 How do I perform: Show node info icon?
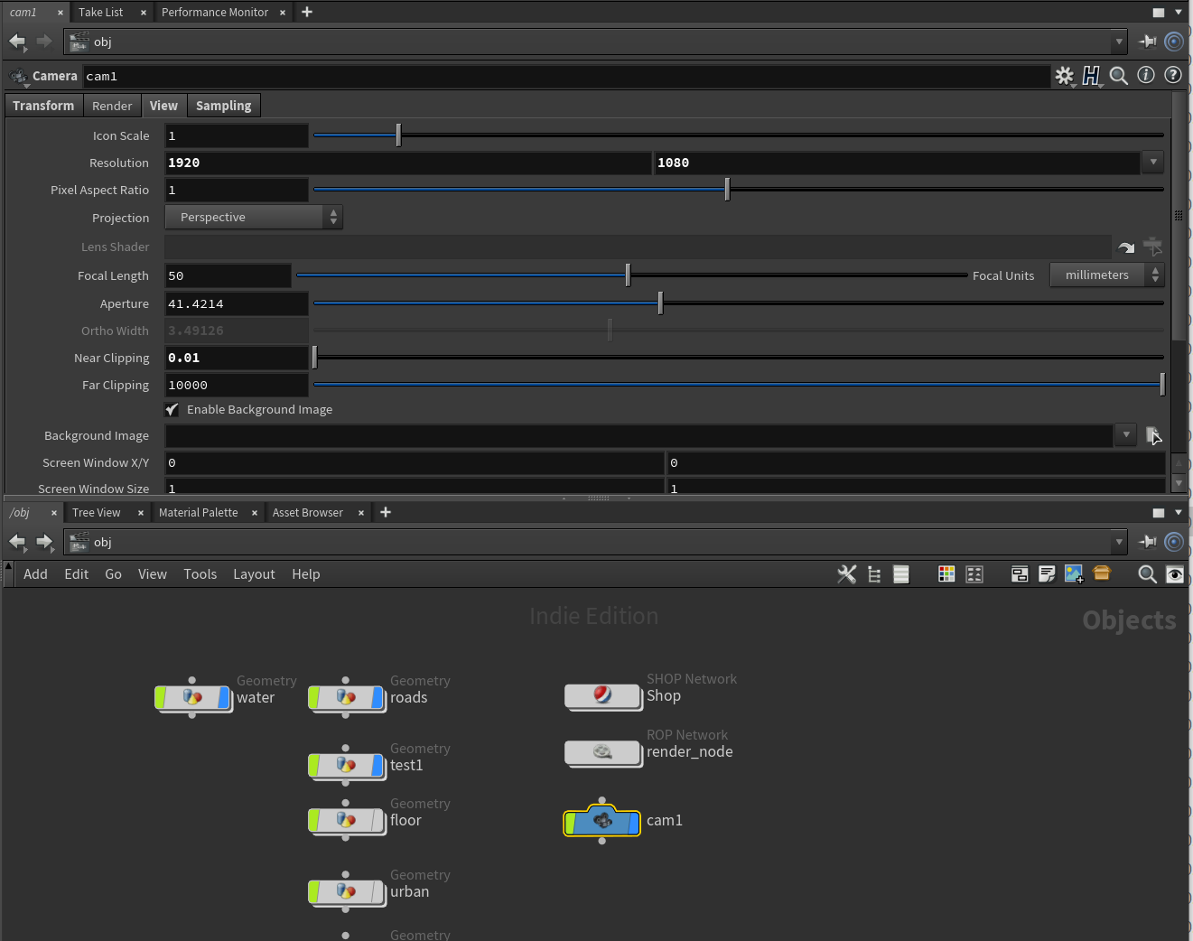coord(1146,75)
